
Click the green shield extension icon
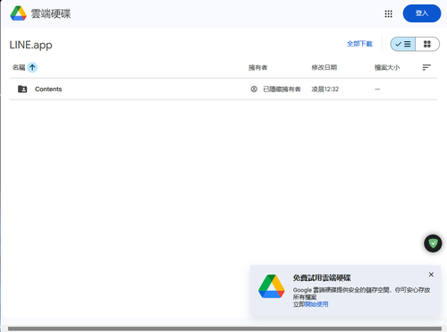[x=433, y=243]
